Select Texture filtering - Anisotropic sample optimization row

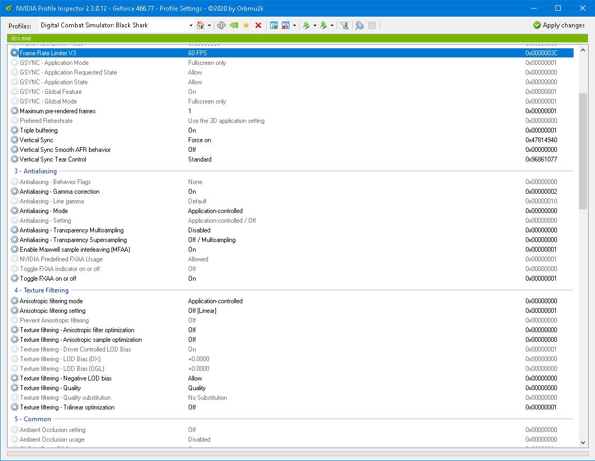pos(292,340)
